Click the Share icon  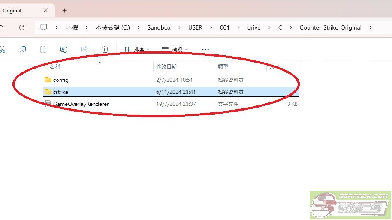click(84, 49)
